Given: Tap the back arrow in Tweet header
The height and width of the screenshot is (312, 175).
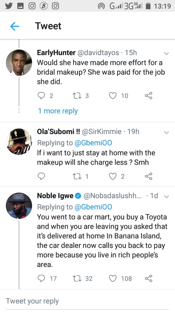Looking at the screenshot, I should coord(14,26).
